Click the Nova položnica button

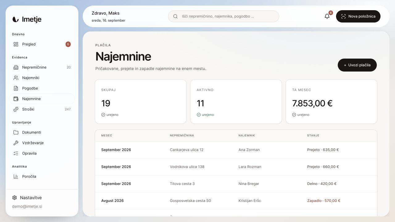358,16
